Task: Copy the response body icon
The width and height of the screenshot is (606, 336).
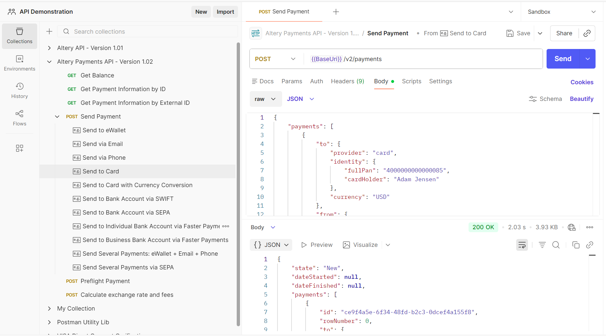Action: pyautogui.click(x=576, y=245)
